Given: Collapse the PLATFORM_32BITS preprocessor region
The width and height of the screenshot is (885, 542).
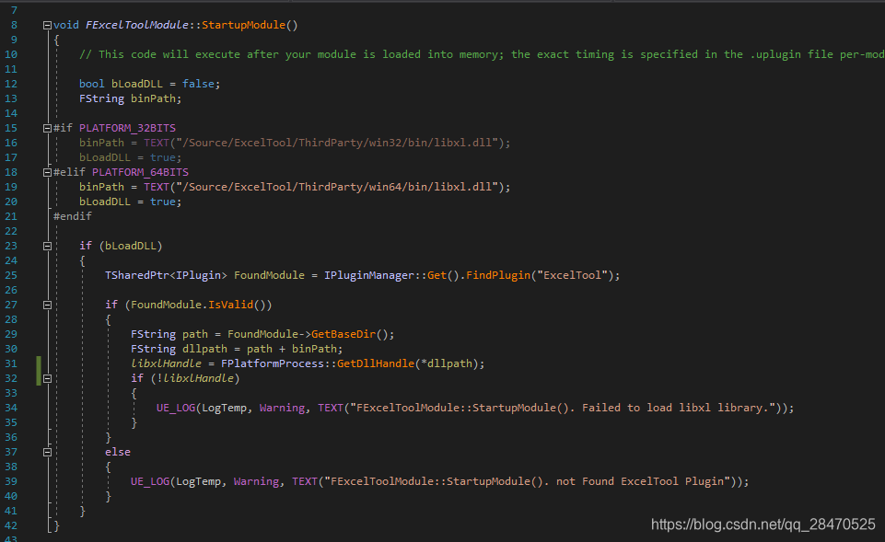Looking at the screenshot, I should point(46,127).
